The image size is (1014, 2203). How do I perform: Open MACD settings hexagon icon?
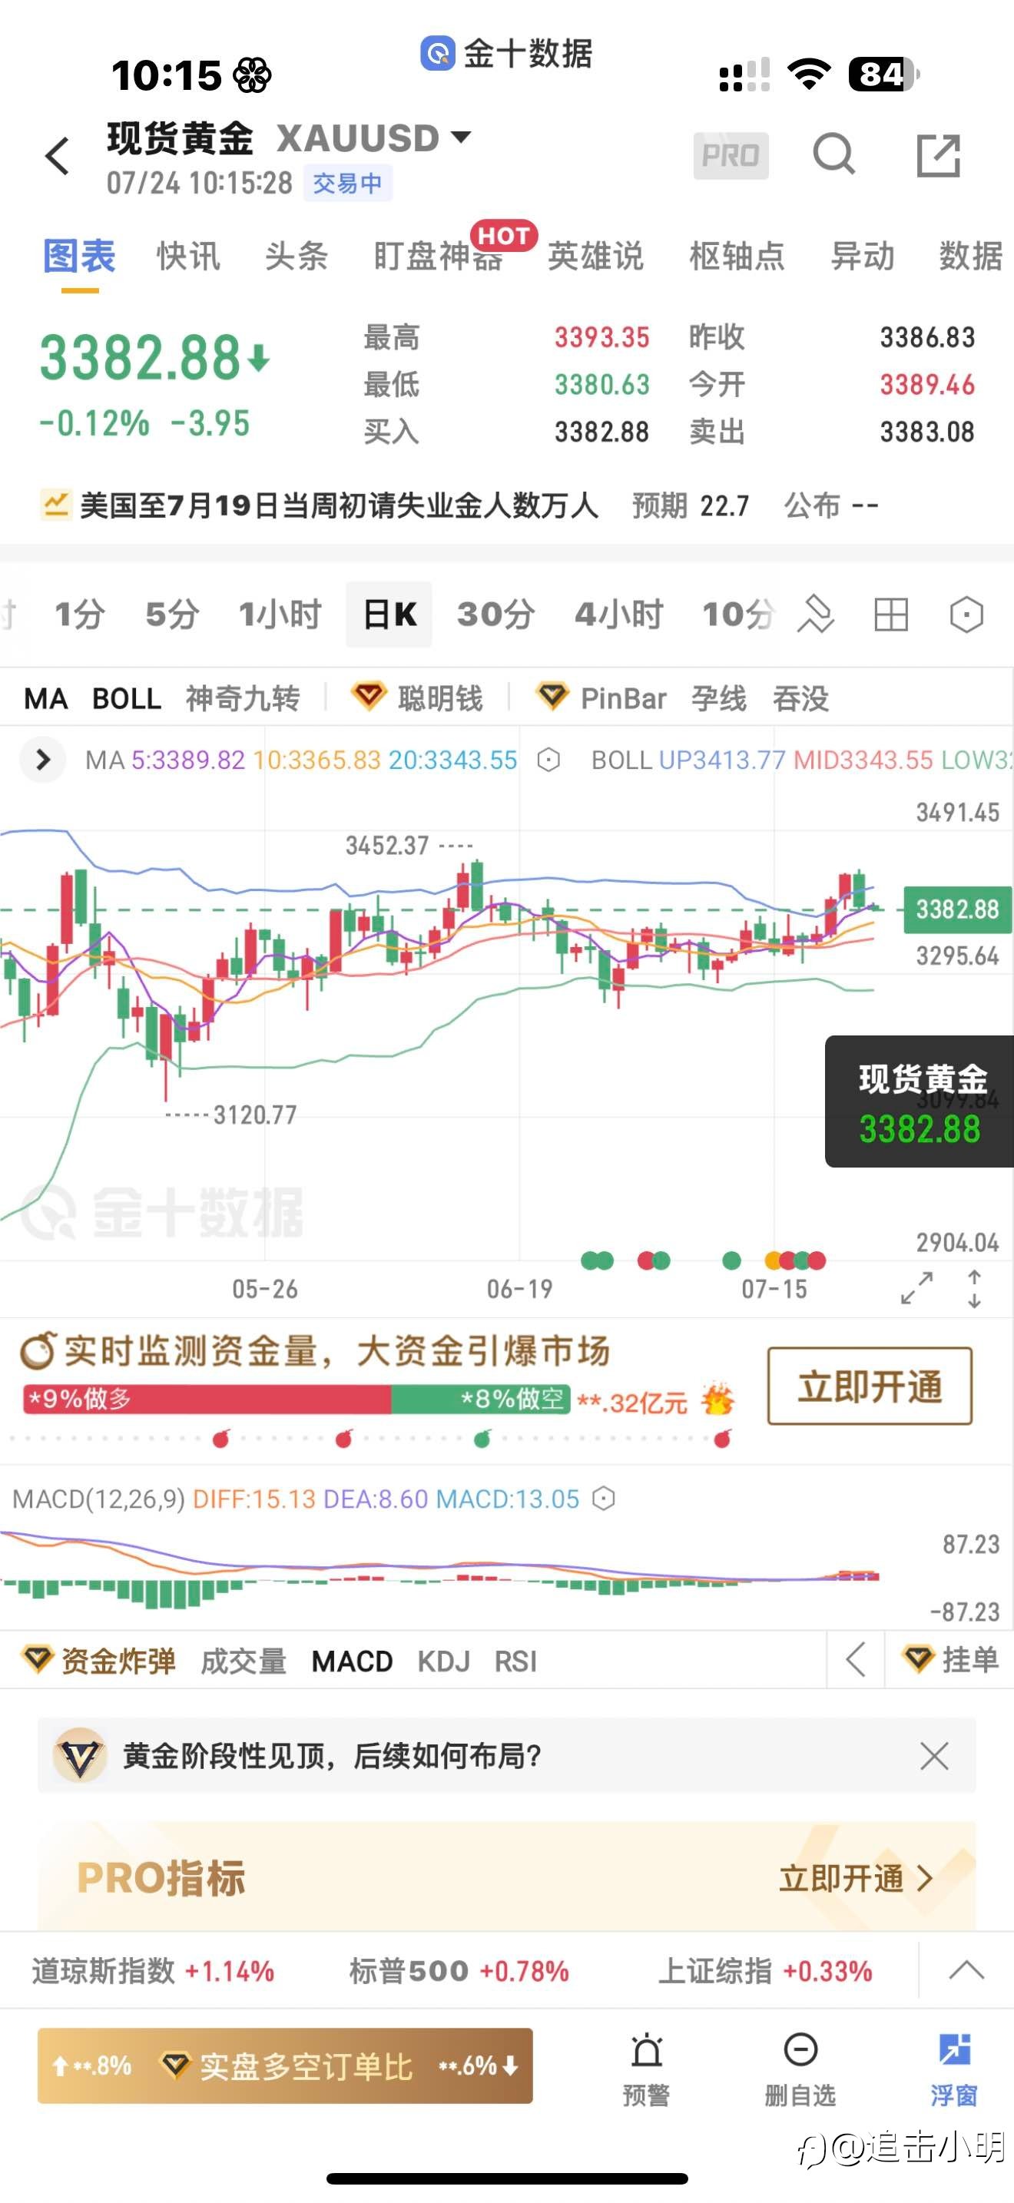(x=604, y=1499)
